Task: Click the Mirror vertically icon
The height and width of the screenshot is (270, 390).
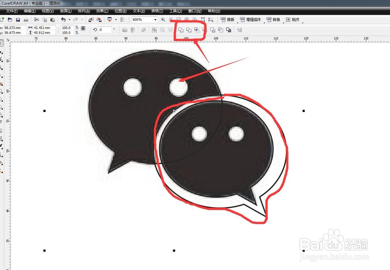Action: [133, 30]
